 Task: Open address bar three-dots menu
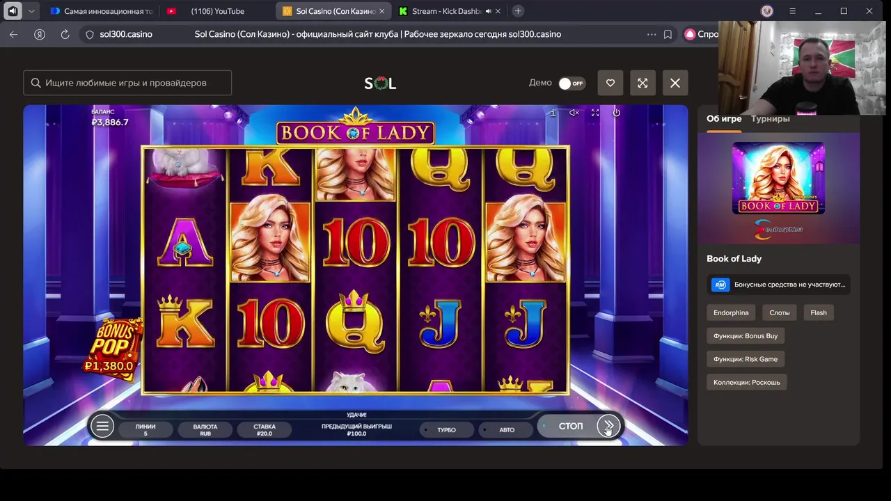[x=652, y=34]
